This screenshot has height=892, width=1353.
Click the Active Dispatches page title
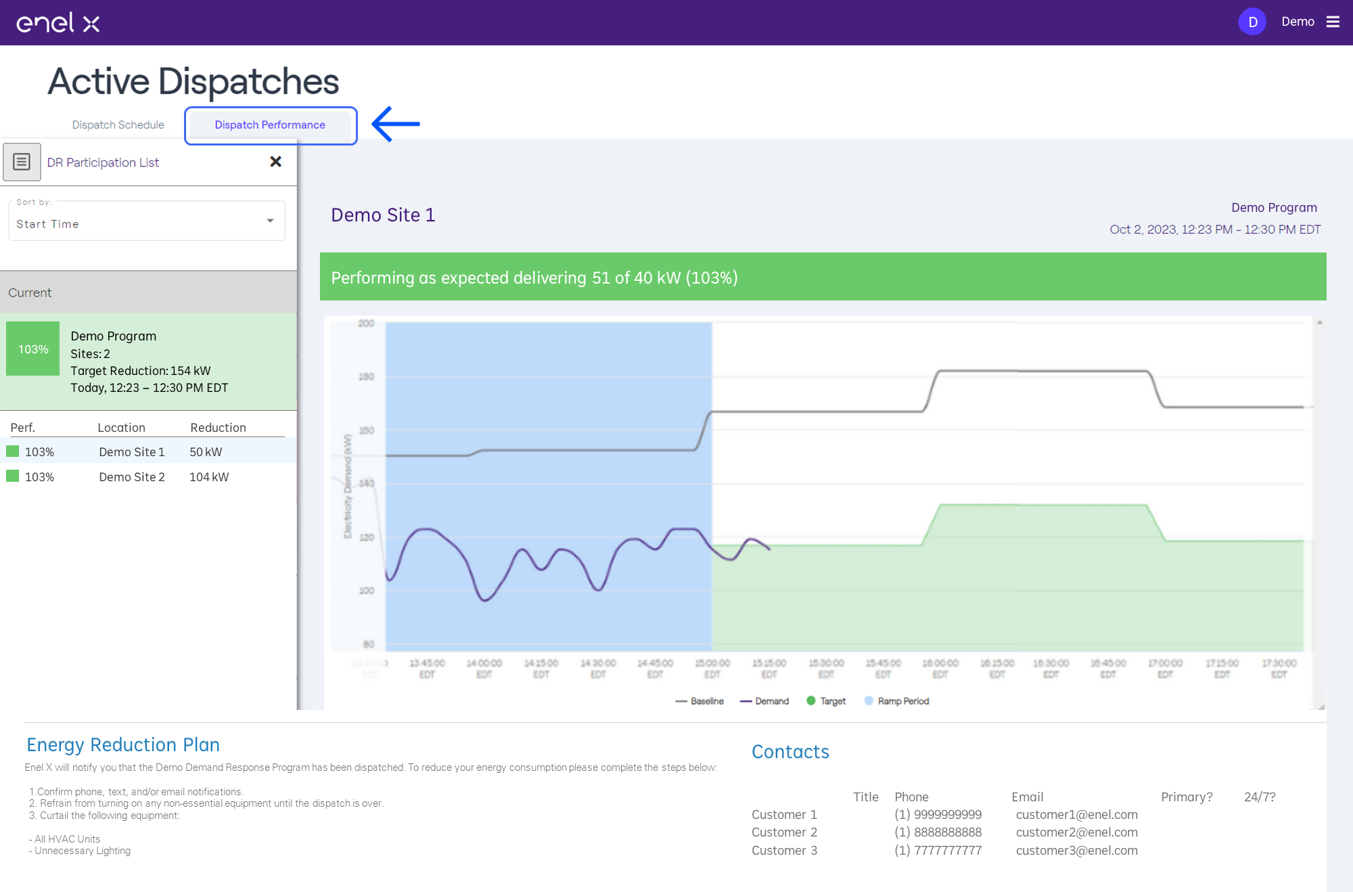[x=193, y=81]
